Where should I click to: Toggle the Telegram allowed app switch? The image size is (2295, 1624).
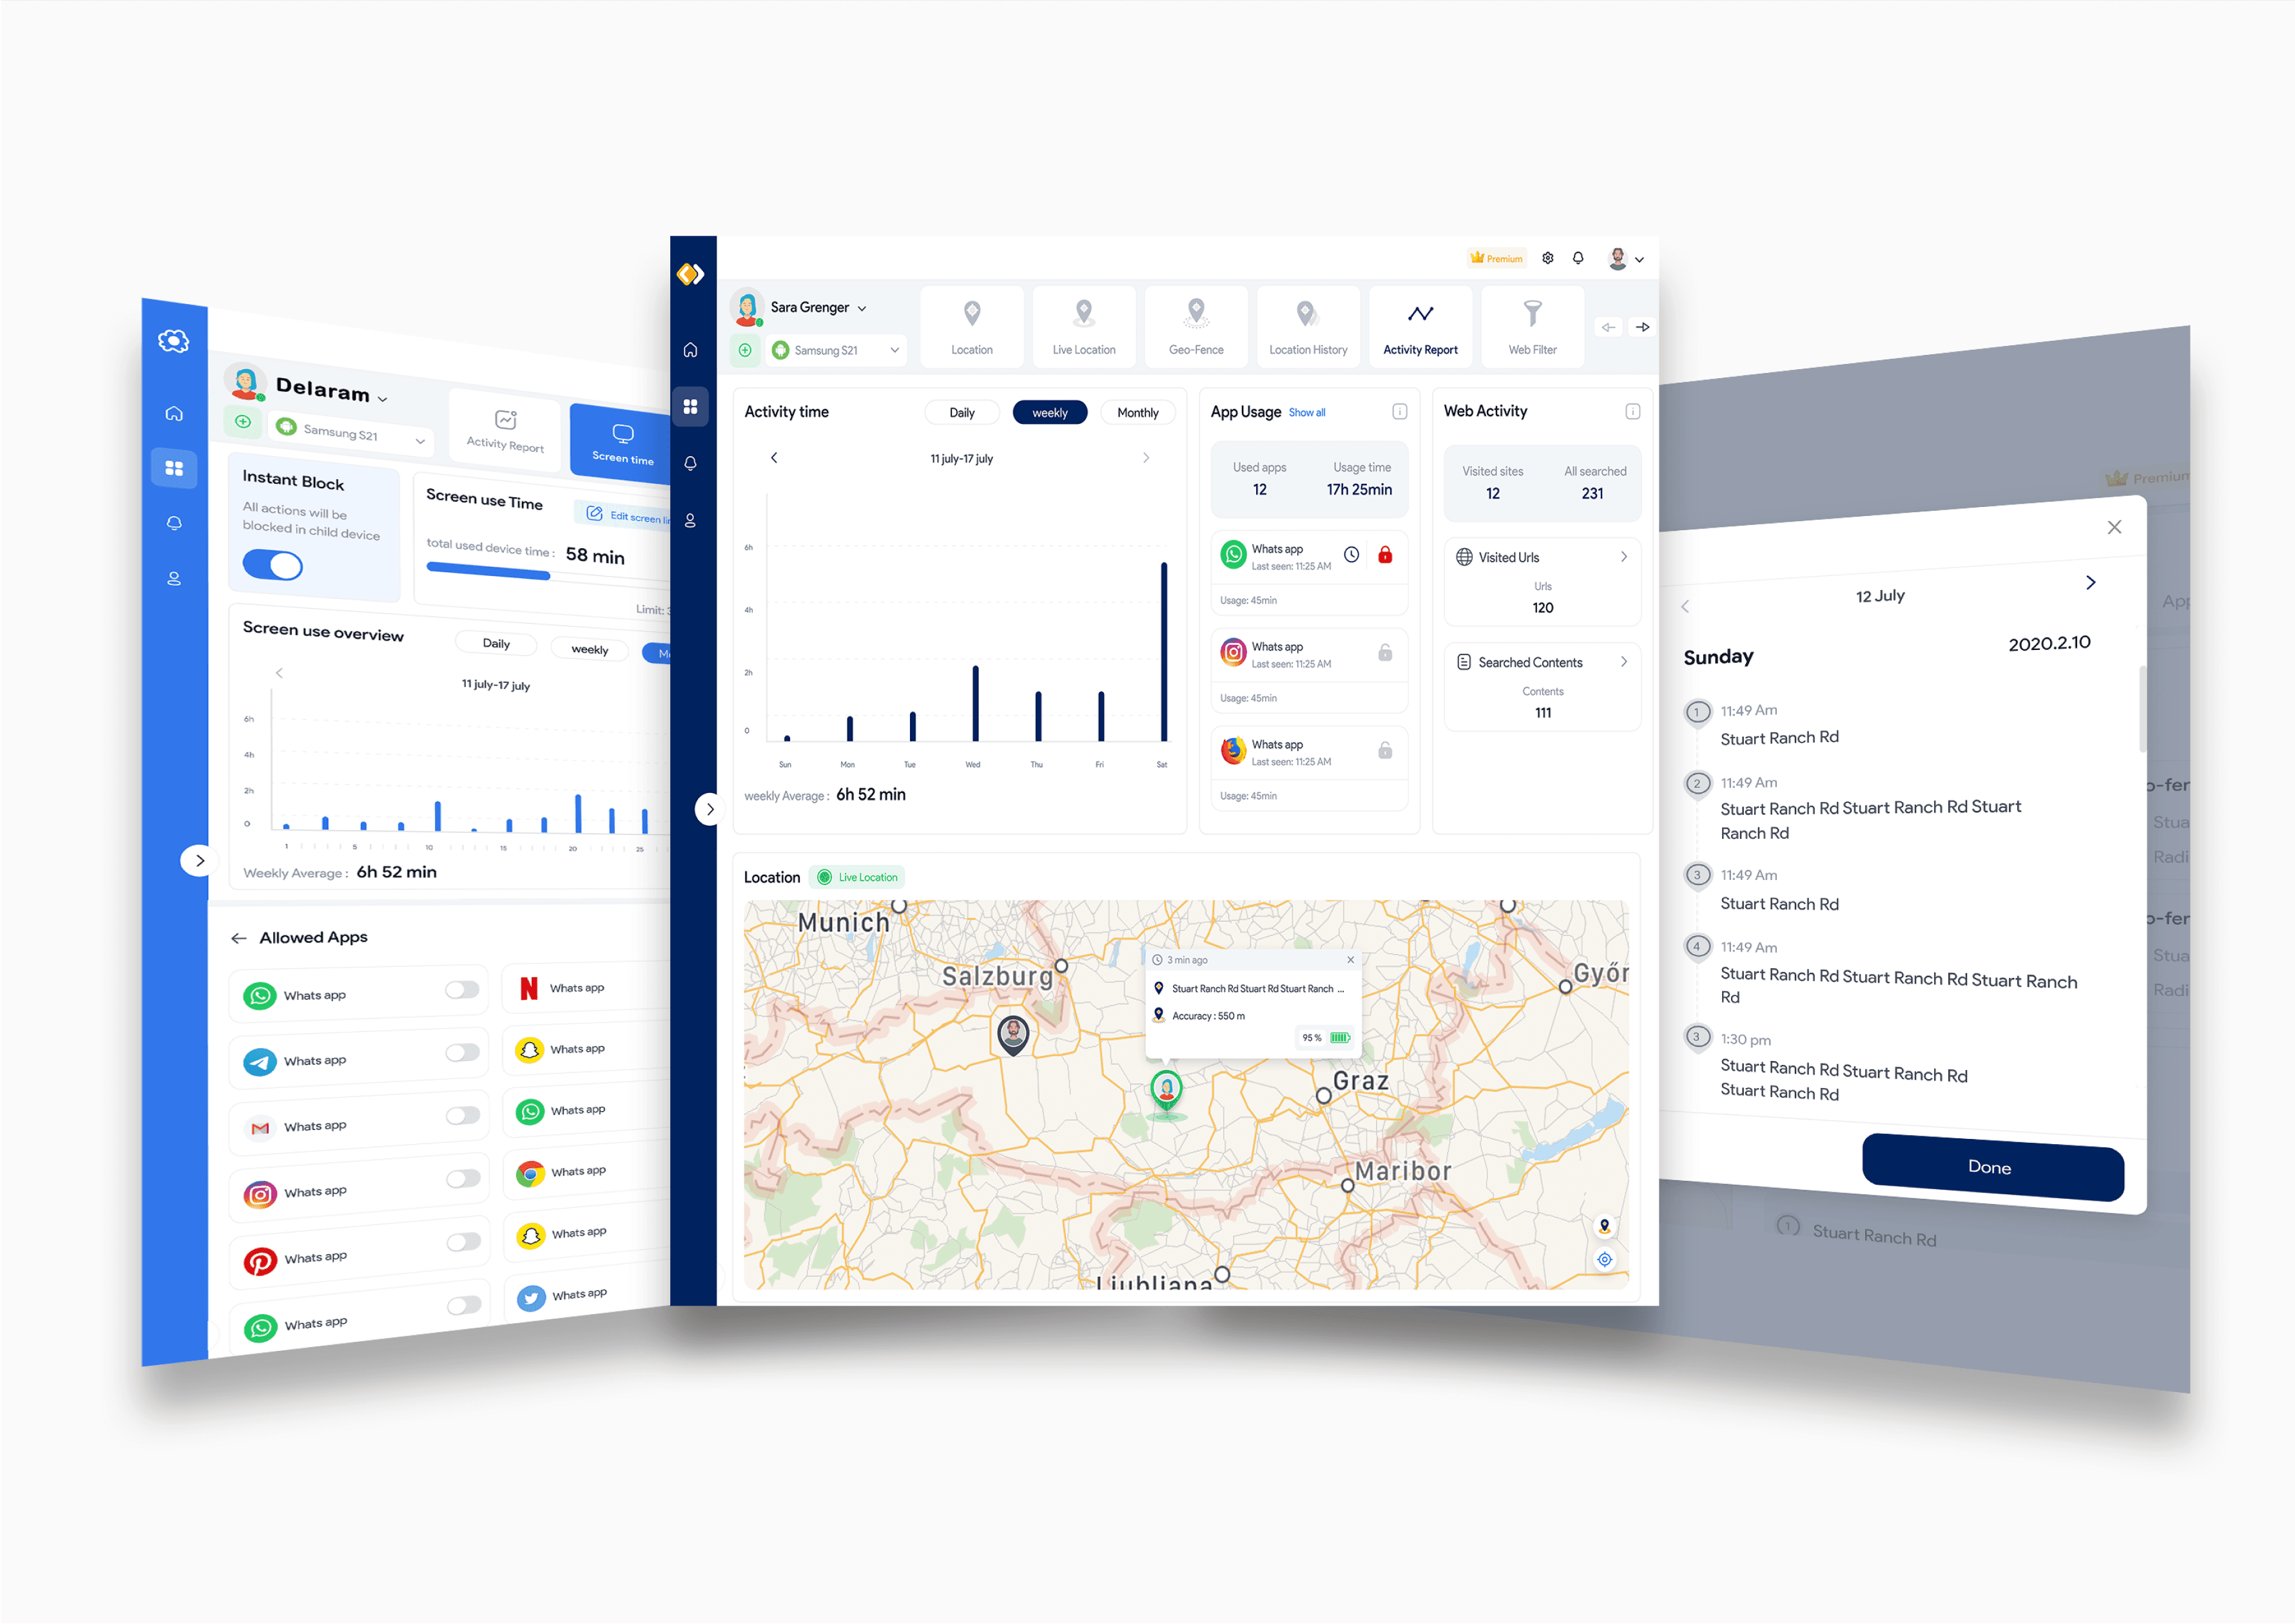click(x=462, y=1052)
